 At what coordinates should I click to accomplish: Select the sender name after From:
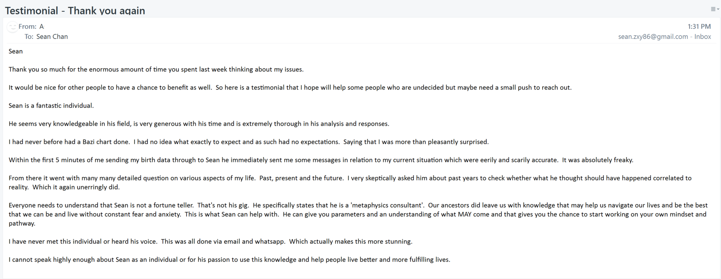click(42, 26)
